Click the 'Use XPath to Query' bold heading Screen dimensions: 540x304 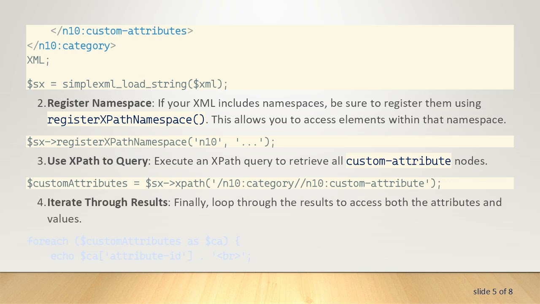click(97, 161)
